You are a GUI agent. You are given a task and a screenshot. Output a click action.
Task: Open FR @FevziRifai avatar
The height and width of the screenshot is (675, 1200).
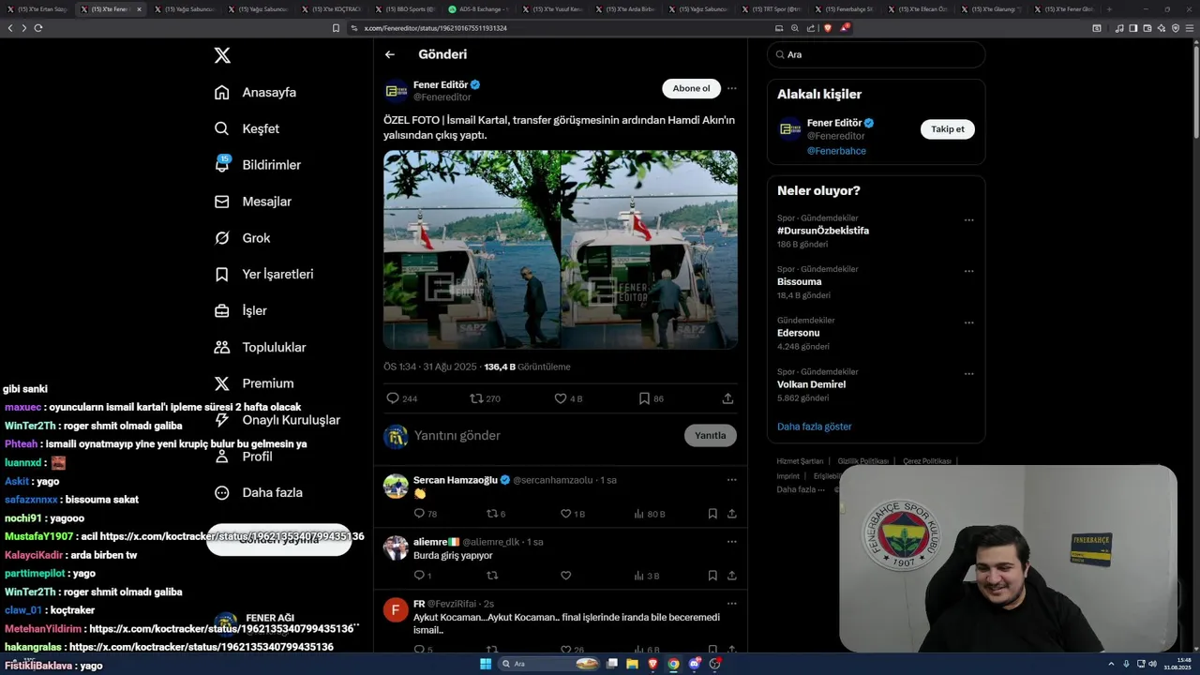click(396, 610)
